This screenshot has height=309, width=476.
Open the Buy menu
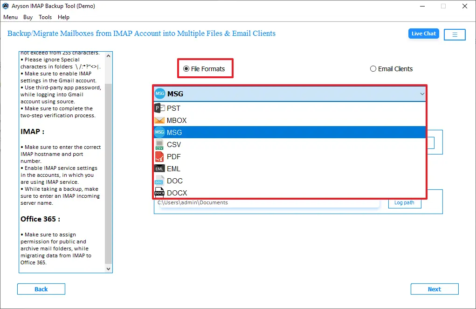(28, 17)
